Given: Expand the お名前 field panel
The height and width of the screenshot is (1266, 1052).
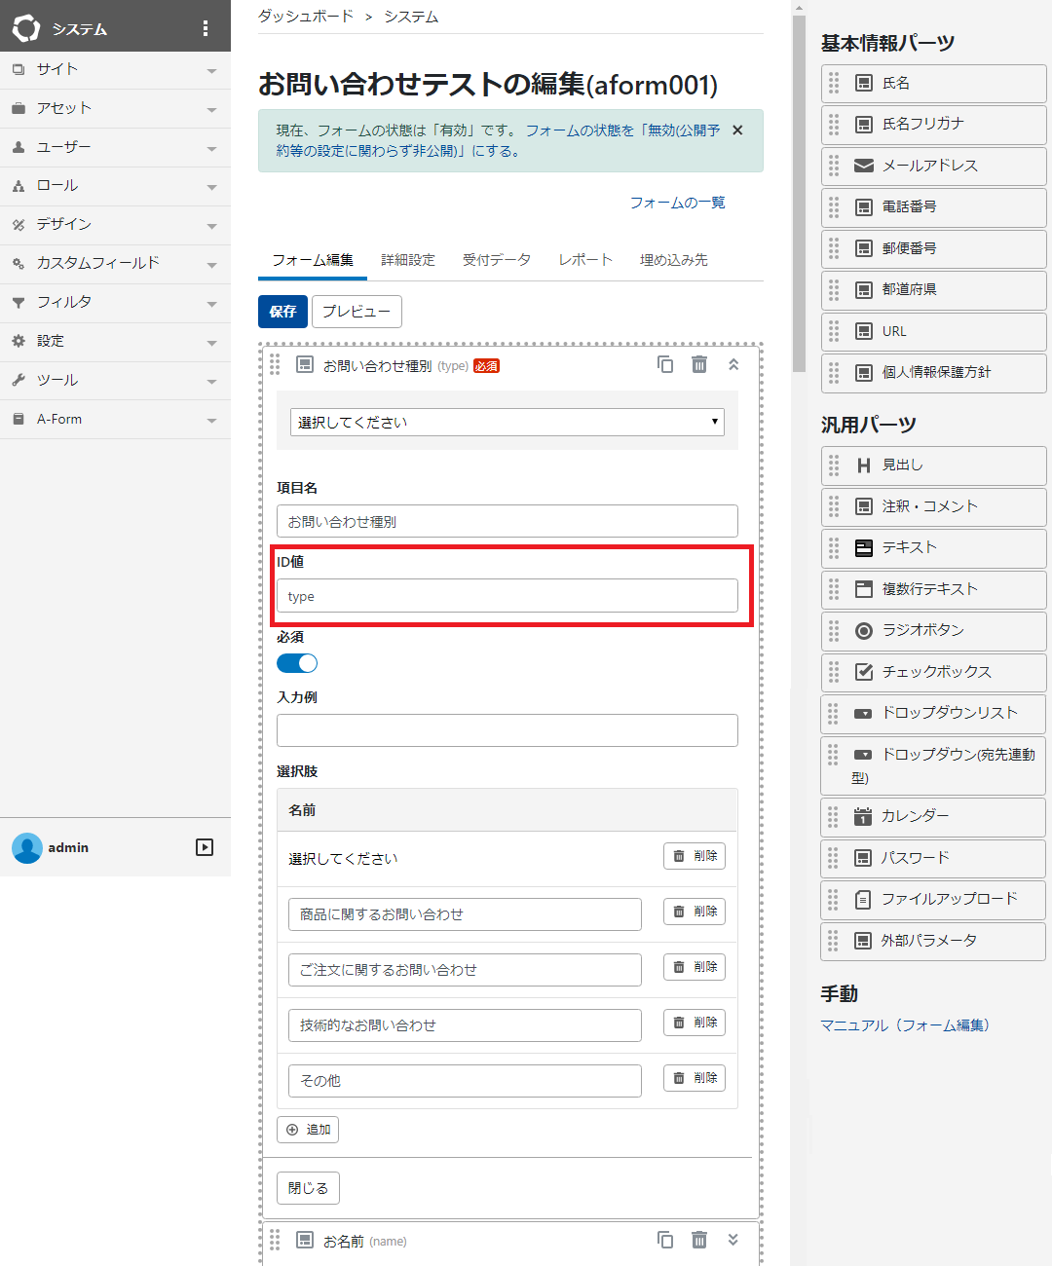Looking at the screenshot, I should [x=733, y=1240].
